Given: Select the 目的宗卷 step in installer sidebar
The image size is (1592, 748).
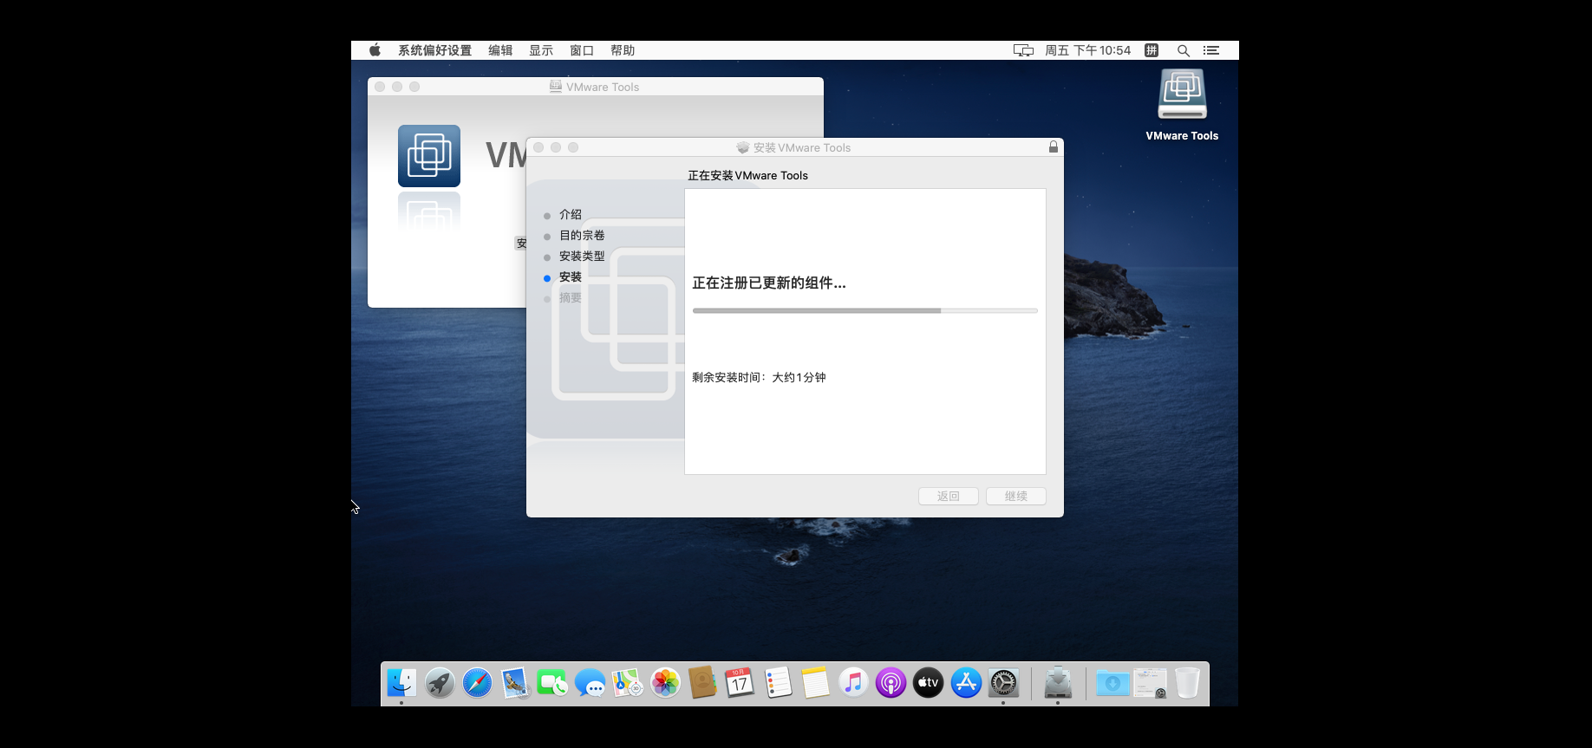Looking at the screenshot, I should tap(582, 235).
